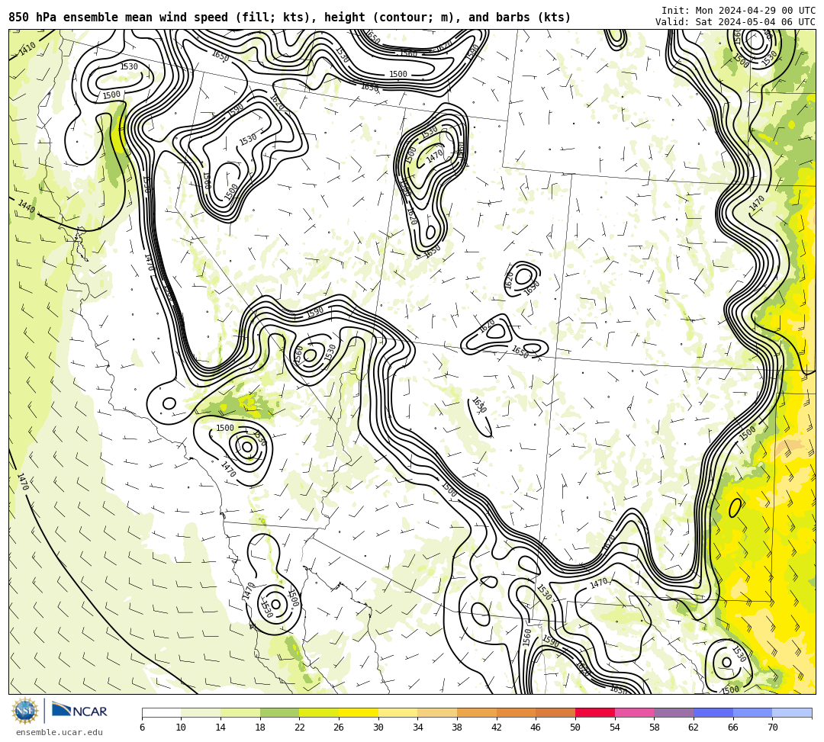Pick the burnt orange 46–50 kts swatch
824x742 pixels.
click(555, 712)
